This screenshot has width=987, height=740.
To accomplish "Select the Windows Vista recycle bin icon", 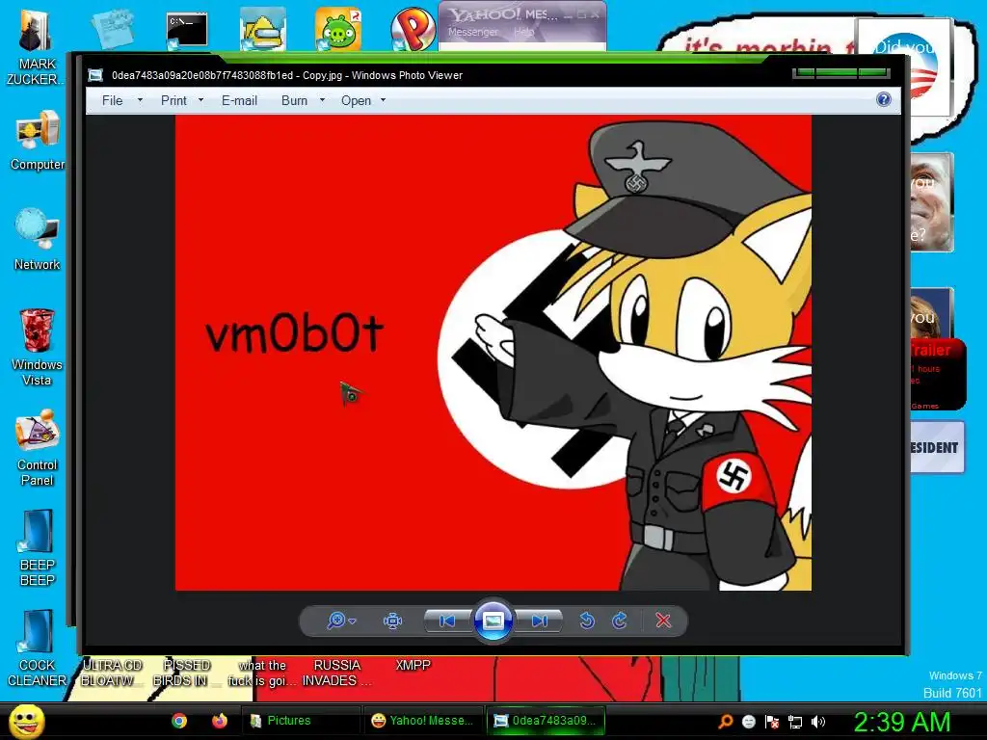I will tap(37, 347).
